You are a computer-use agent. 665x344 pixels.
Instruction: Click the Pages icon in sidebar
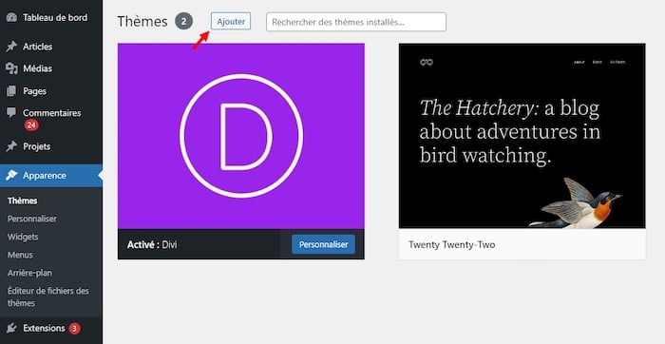coord(11,91)
